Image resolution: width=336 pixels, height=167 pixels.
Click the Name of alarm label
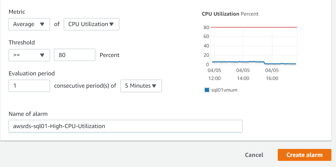28,114
